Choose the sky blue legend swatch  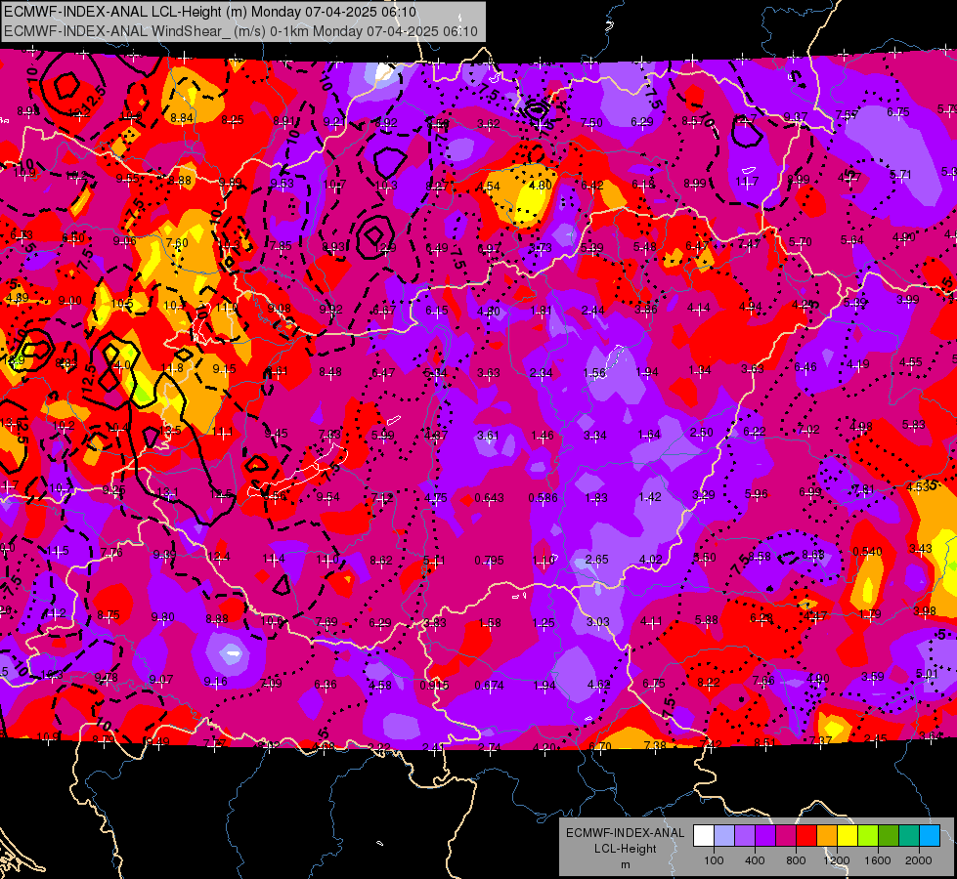931,836
